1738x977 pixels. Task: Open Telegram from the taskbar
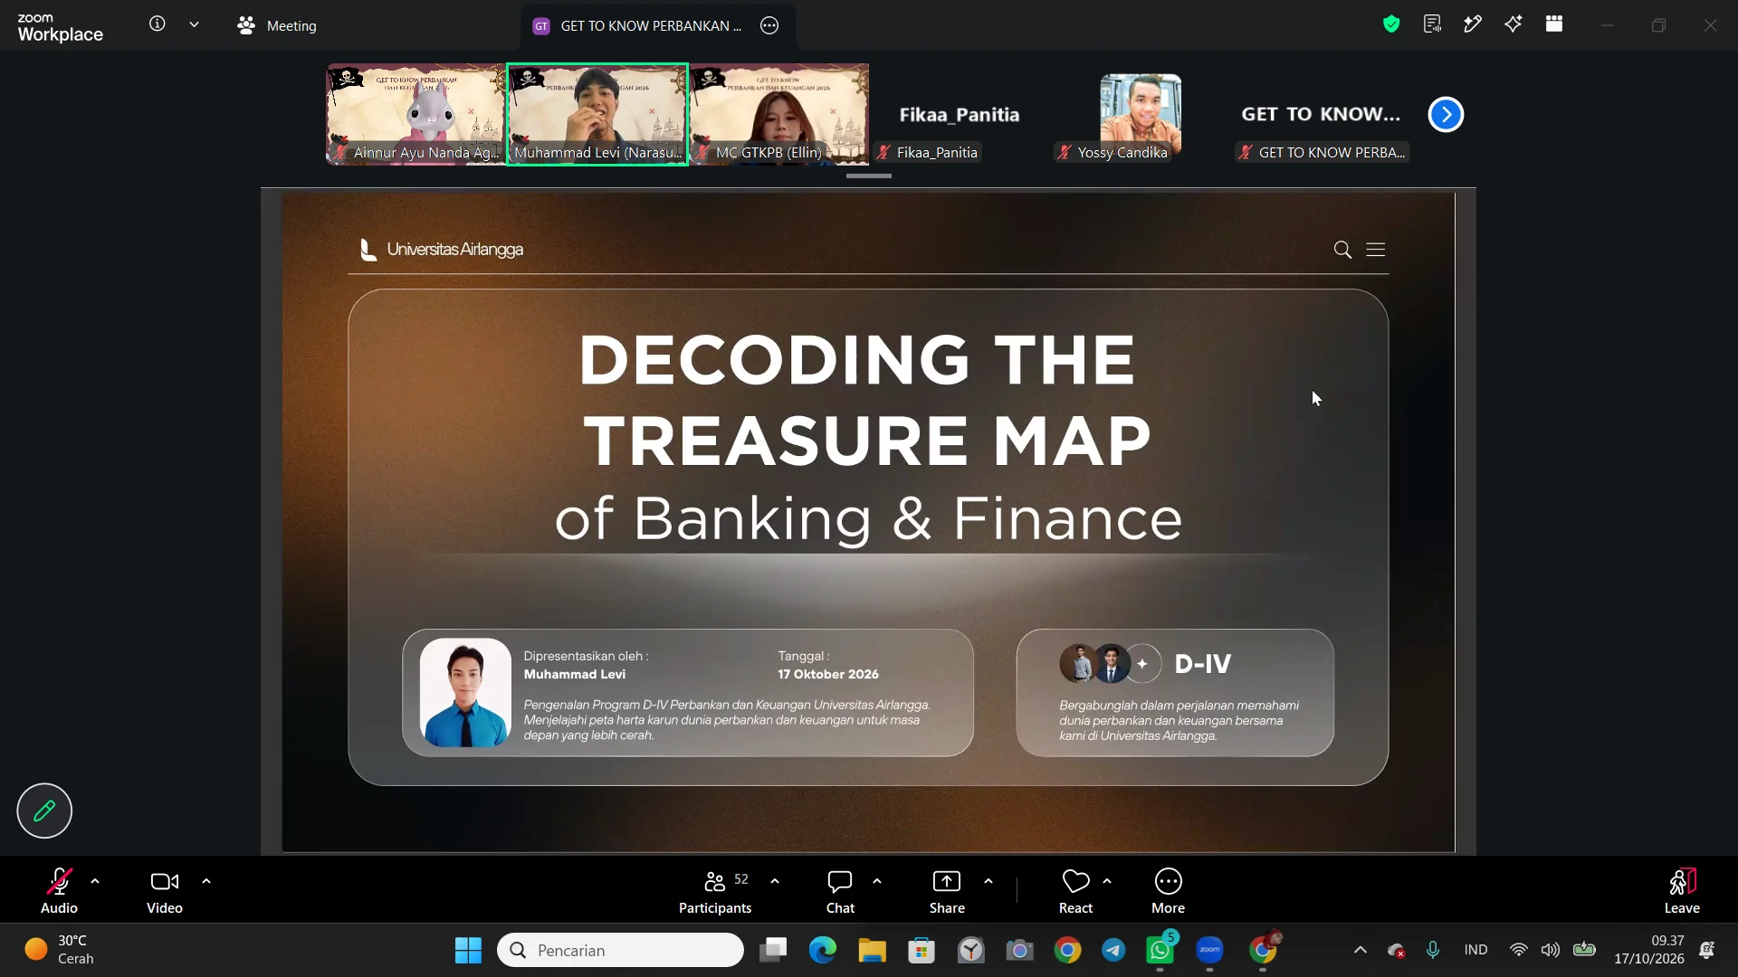pos(1113,950)
